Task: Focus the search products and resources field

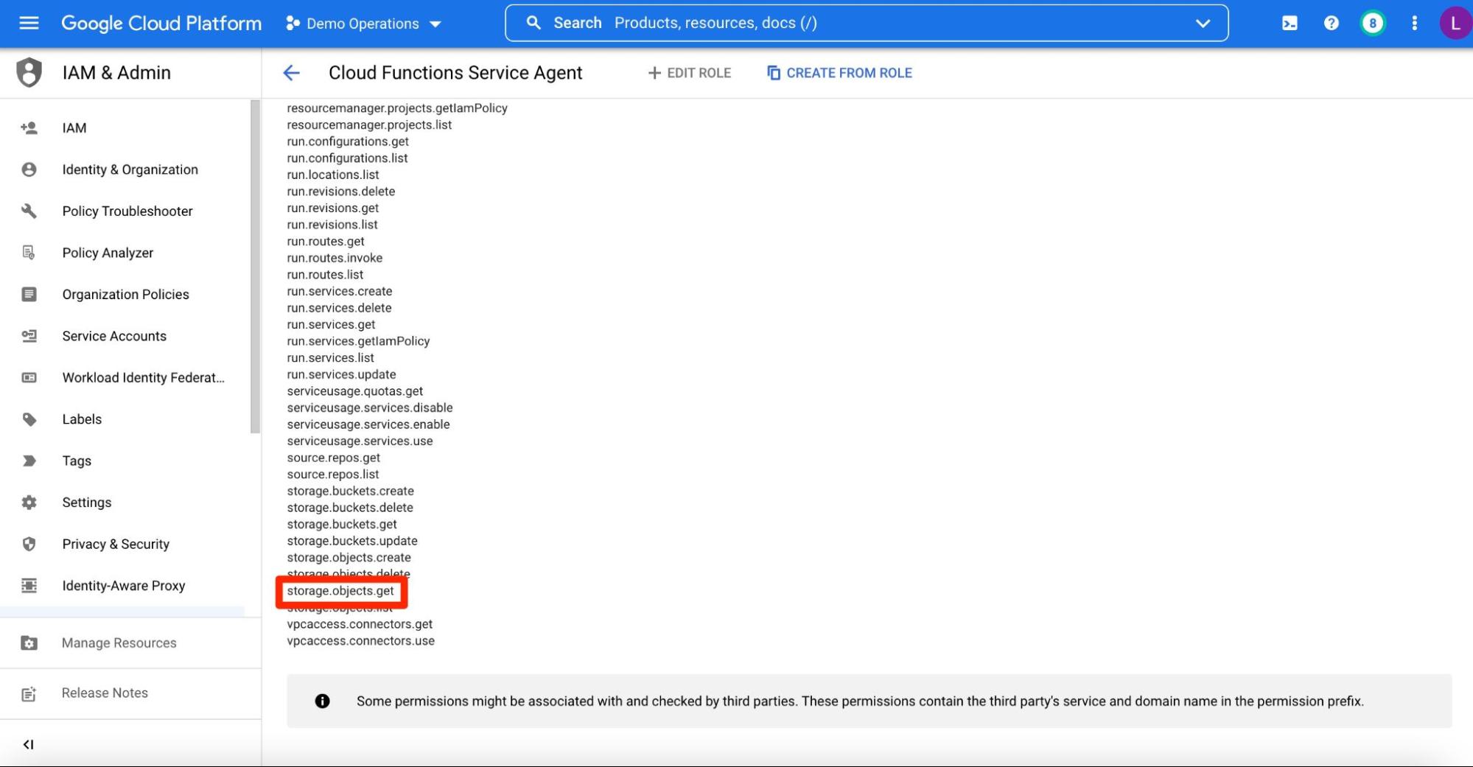Action: pyautogui.click(x=866, y=23)
